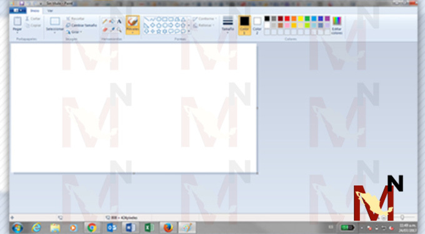
Task: Click the Pegar paste button
Action: (17, 24)
